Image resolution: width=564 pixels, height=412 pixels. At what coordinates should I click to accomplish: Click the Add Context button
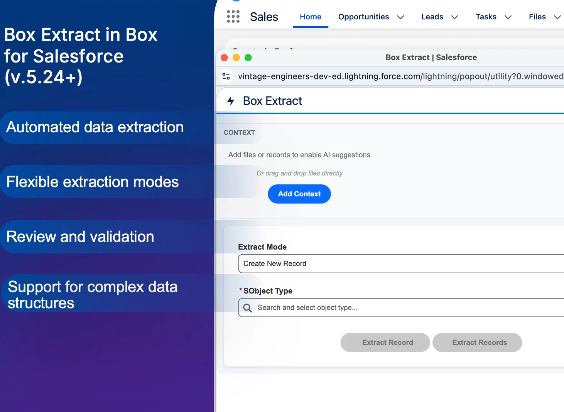point(299,194)
